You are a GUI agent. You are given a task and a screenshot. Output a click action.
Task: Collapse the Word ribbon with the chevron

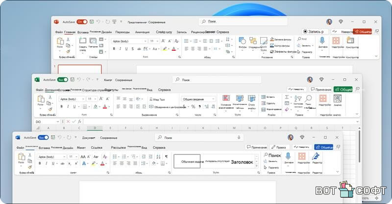pyautogui.click(x=338, y=172)
